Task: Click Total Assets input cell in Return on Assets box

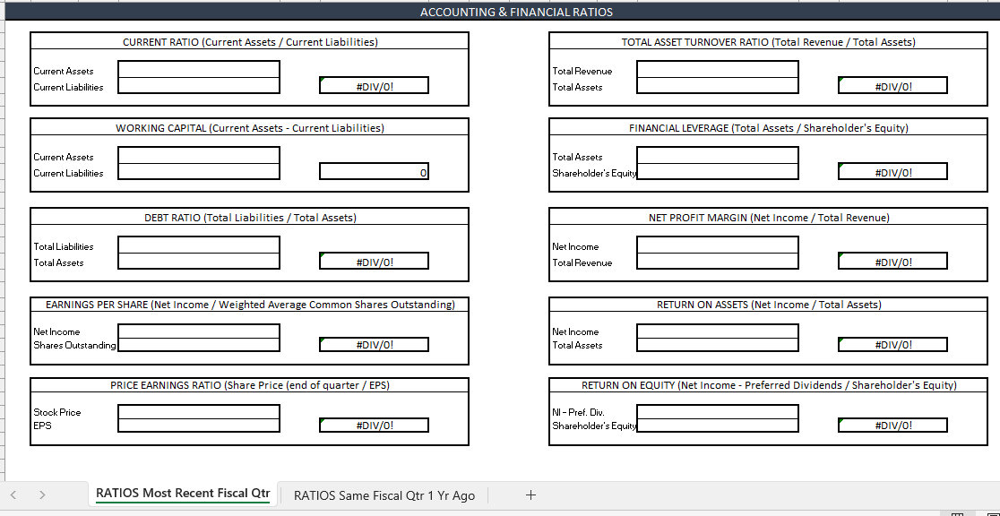Action: 718,344
